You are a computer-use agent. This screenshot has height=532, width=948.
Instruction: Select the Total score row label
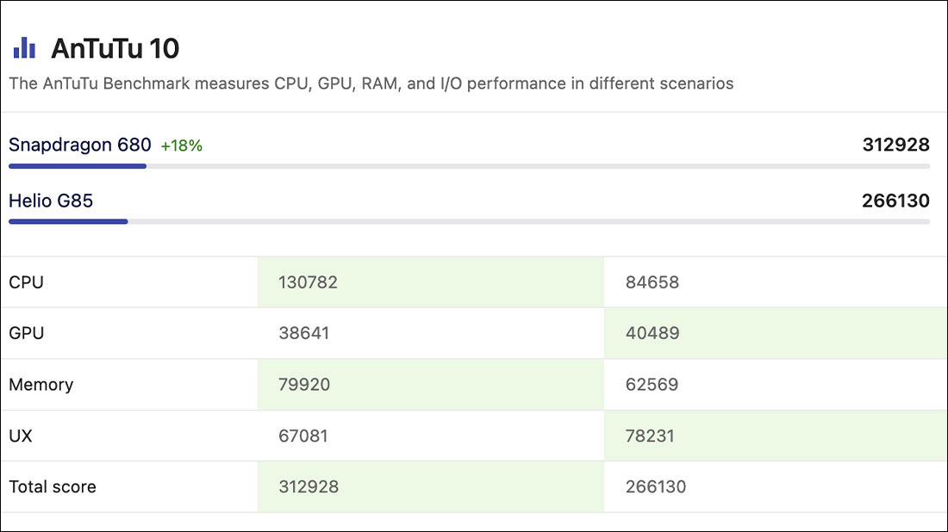click(53, 487)
